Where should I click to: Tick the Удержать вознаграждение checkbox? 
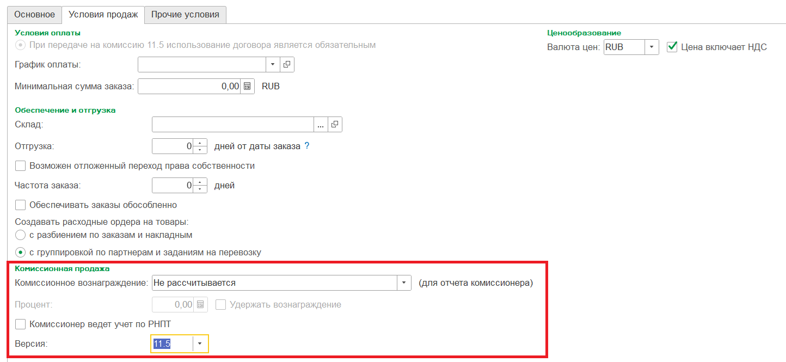pos(221,304)
